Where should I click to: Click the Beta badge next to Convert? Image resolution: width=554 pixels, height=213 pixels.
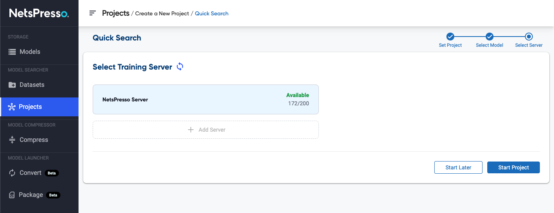(x=51, y=173)
